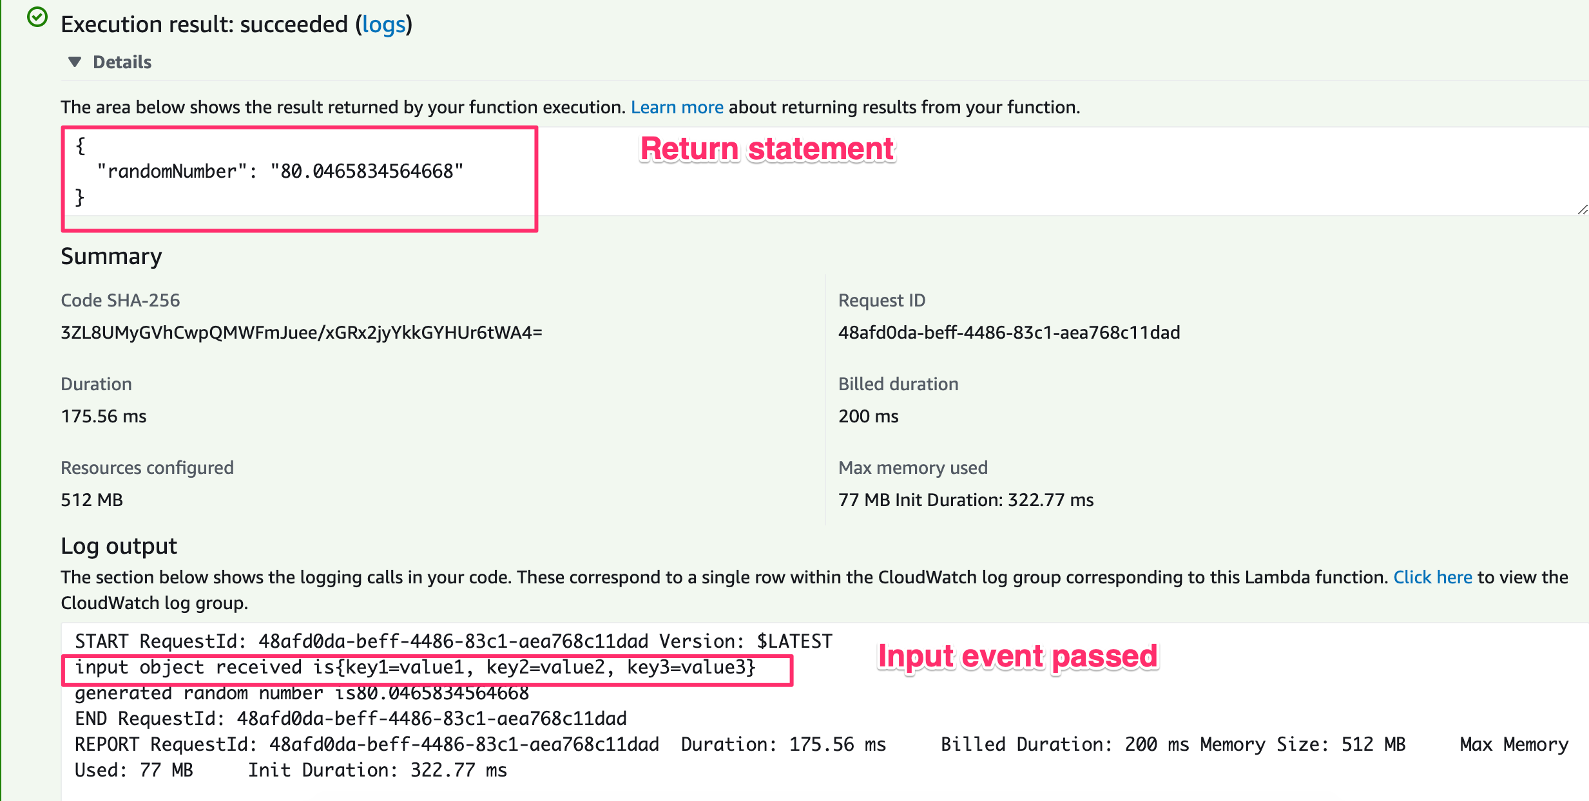
Task: Click the 175.56 ms Duration value
Action: click(104, 416)
